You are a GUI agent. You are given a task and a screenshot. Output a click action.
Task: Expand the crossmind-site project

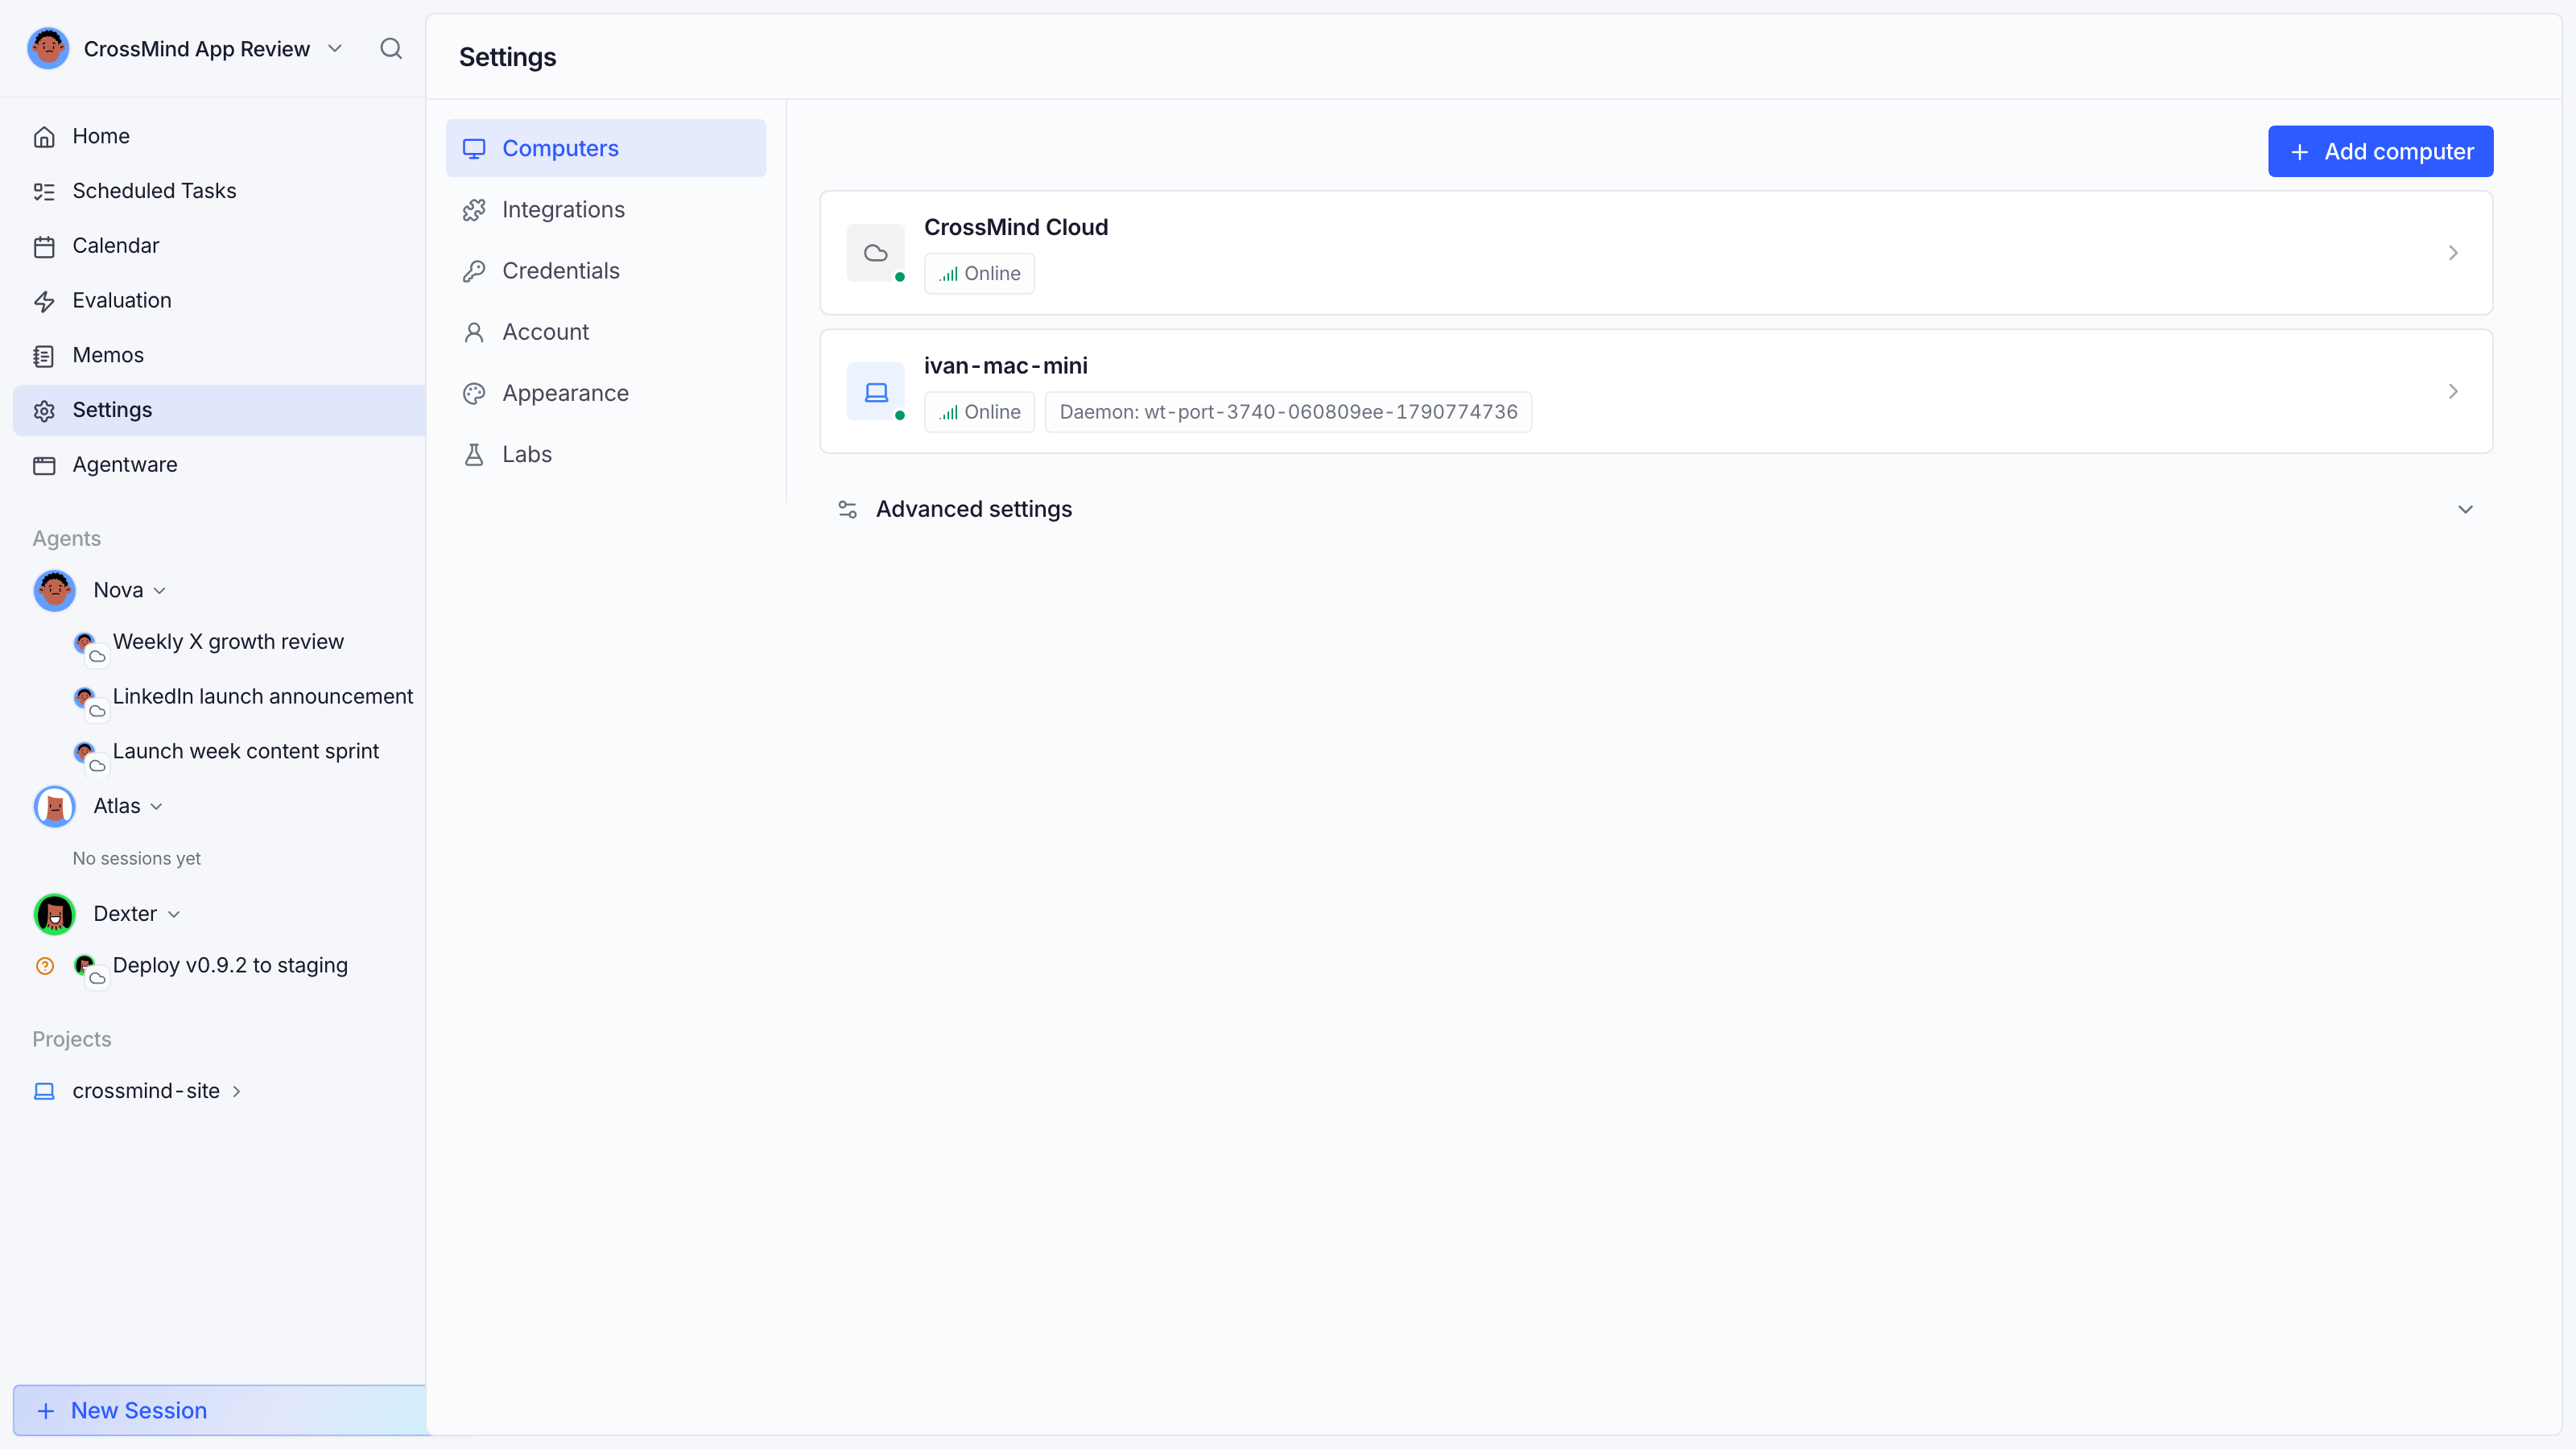click(237, 1092)
